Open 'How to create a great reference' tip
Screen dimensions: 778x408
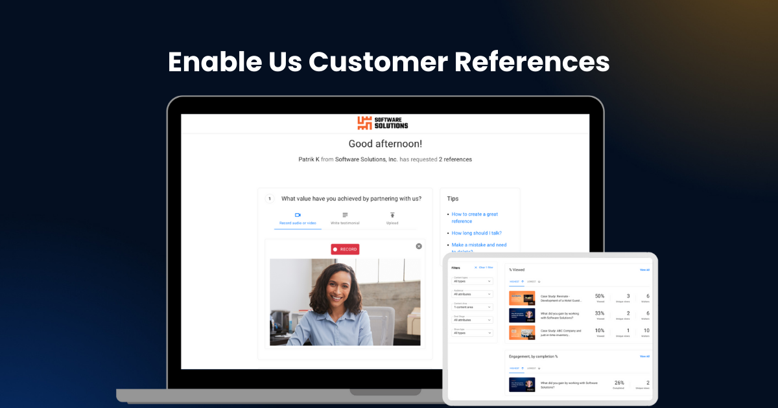point(475,218)
